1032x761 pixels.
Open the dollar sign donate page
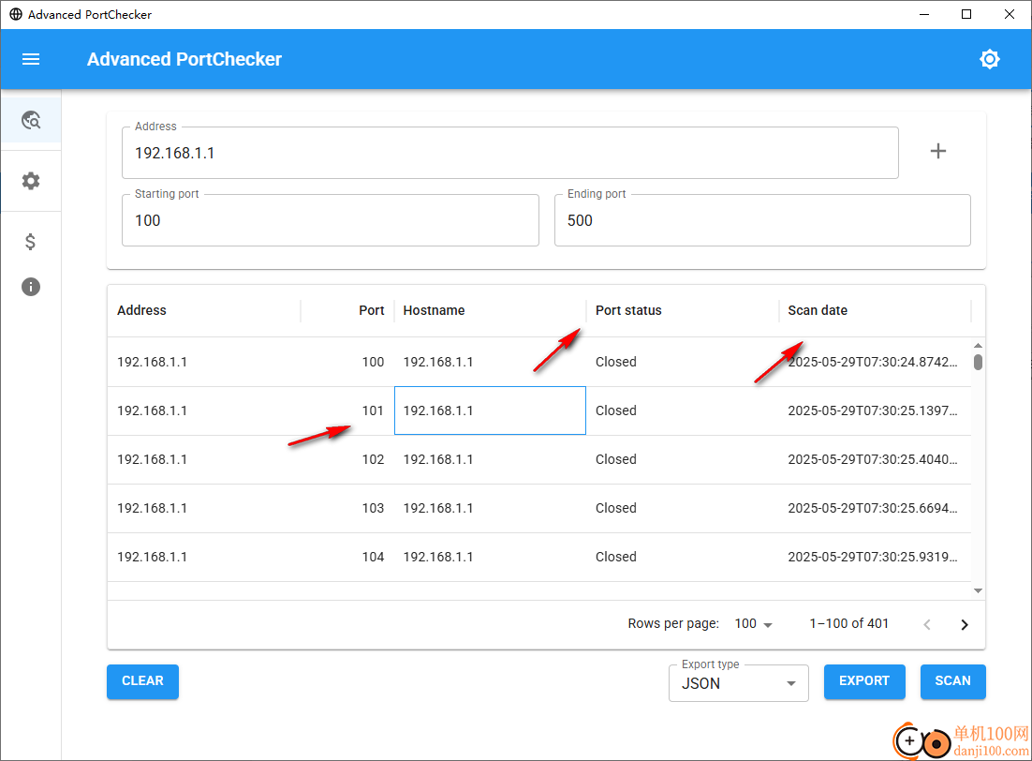point(30,242)
